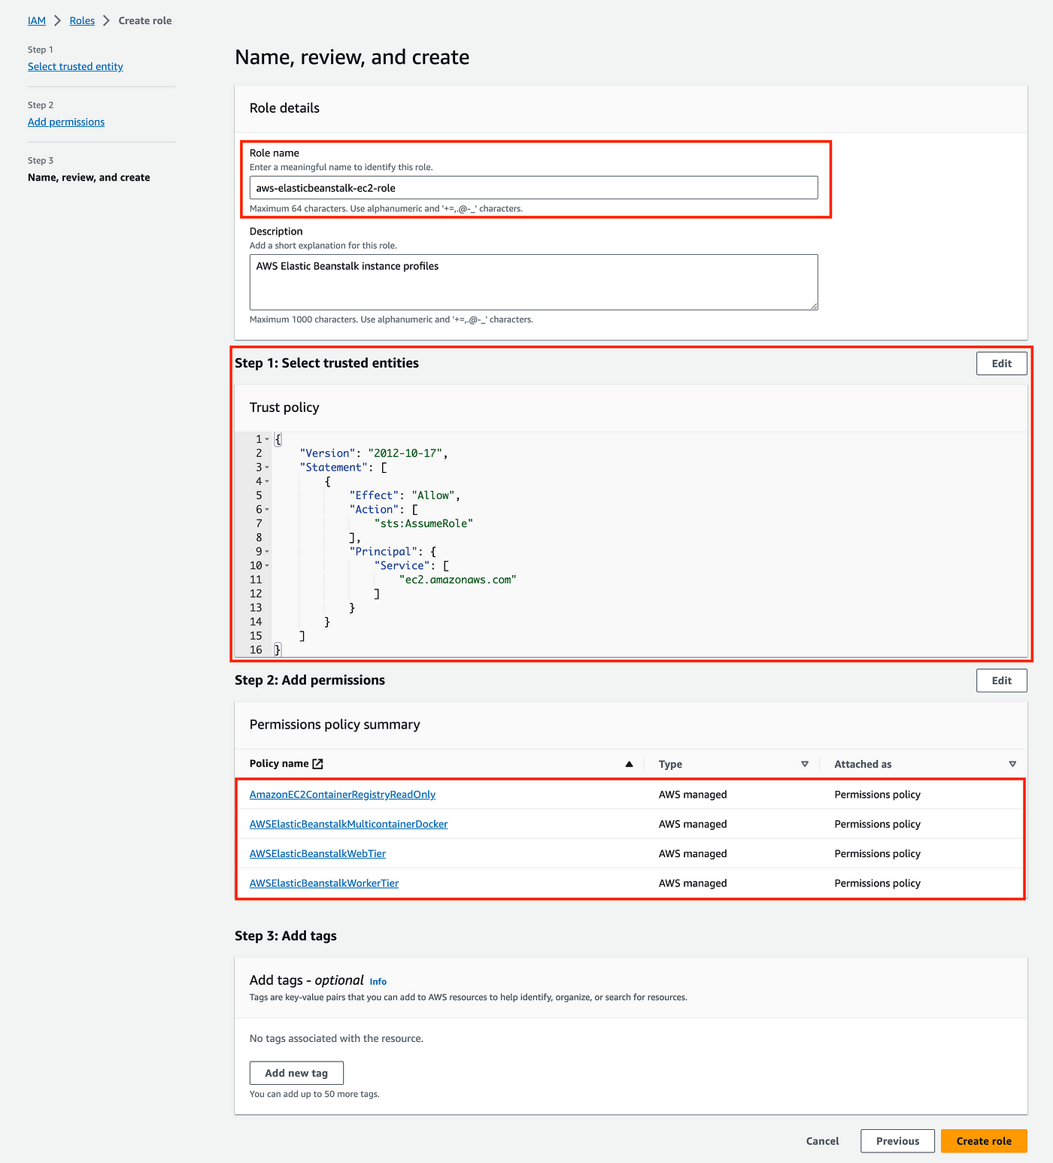Click "ec2.amazonaws.com" in trust policy
1053x1163 pixels.
pos(457,580)
